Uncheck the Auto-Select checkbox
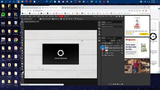 [x=25, y=19]
